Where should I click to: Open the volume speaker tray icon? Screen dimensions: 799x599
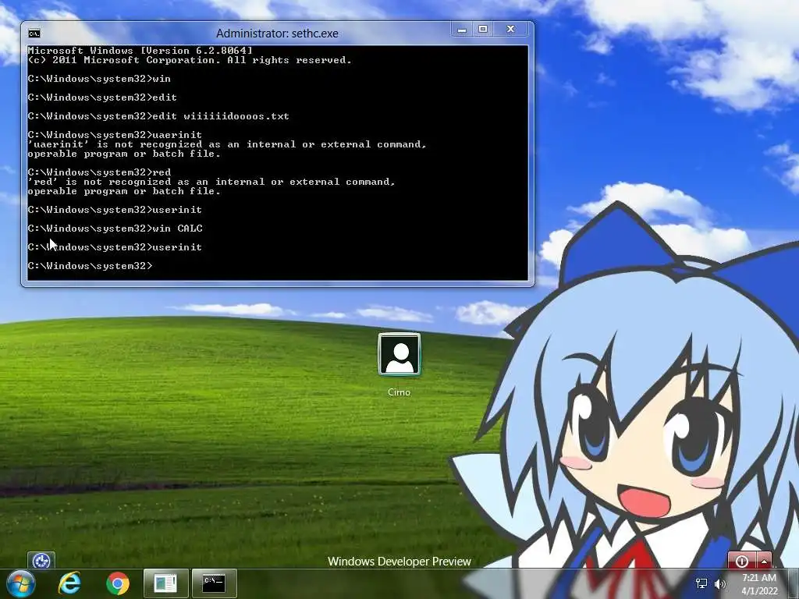[720, 583]
